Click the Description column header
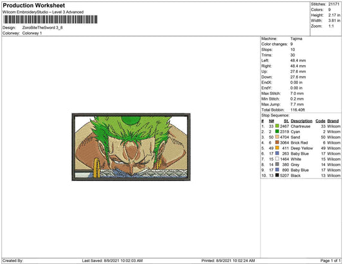 tap(301, 121)
